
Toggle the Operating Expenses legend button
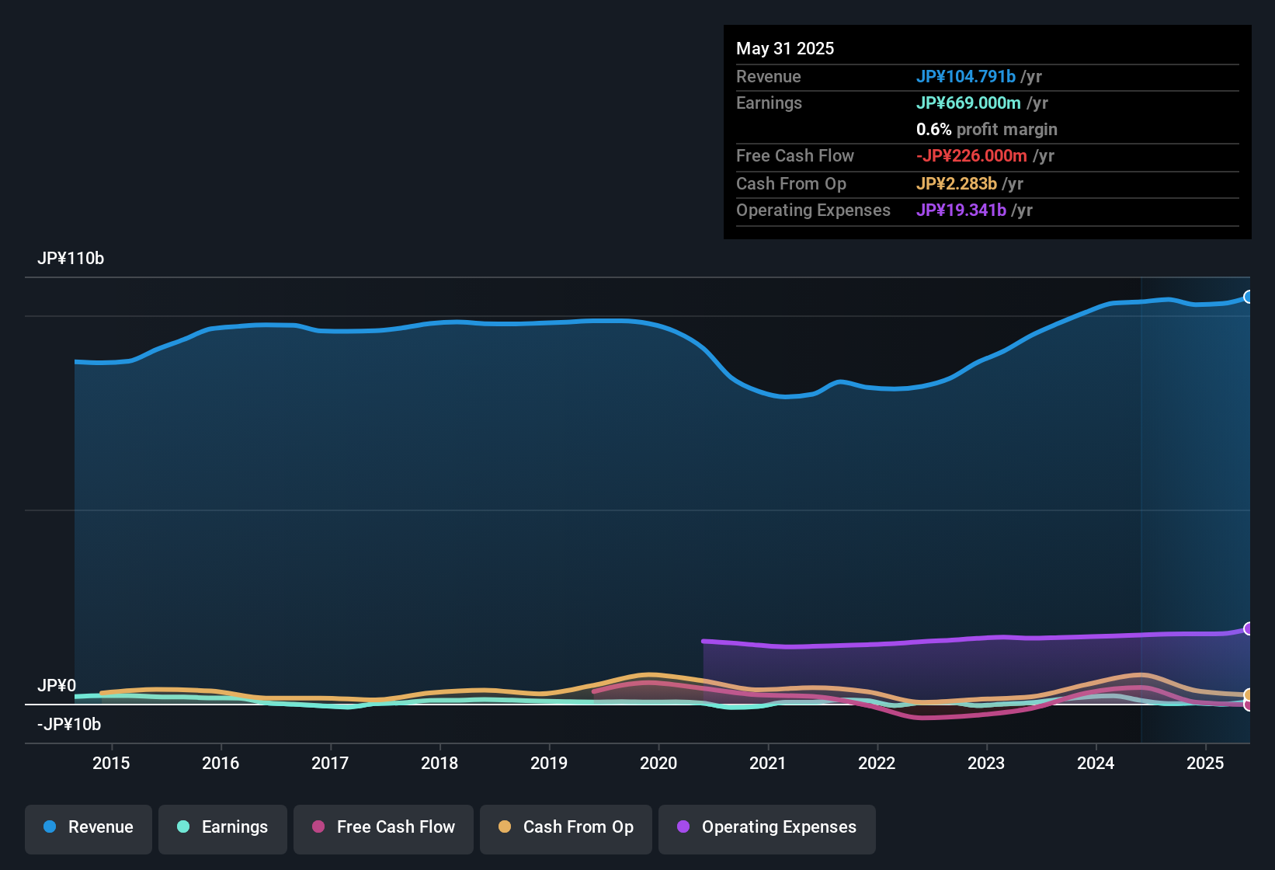tap(767, 829)
